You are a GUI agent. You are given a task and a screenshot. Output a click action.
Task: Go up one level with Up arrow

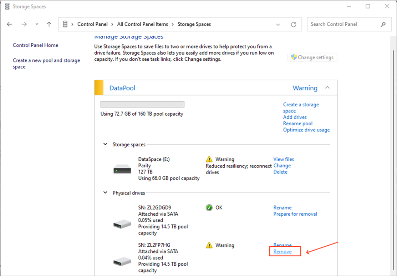click(x=49, y=24)
